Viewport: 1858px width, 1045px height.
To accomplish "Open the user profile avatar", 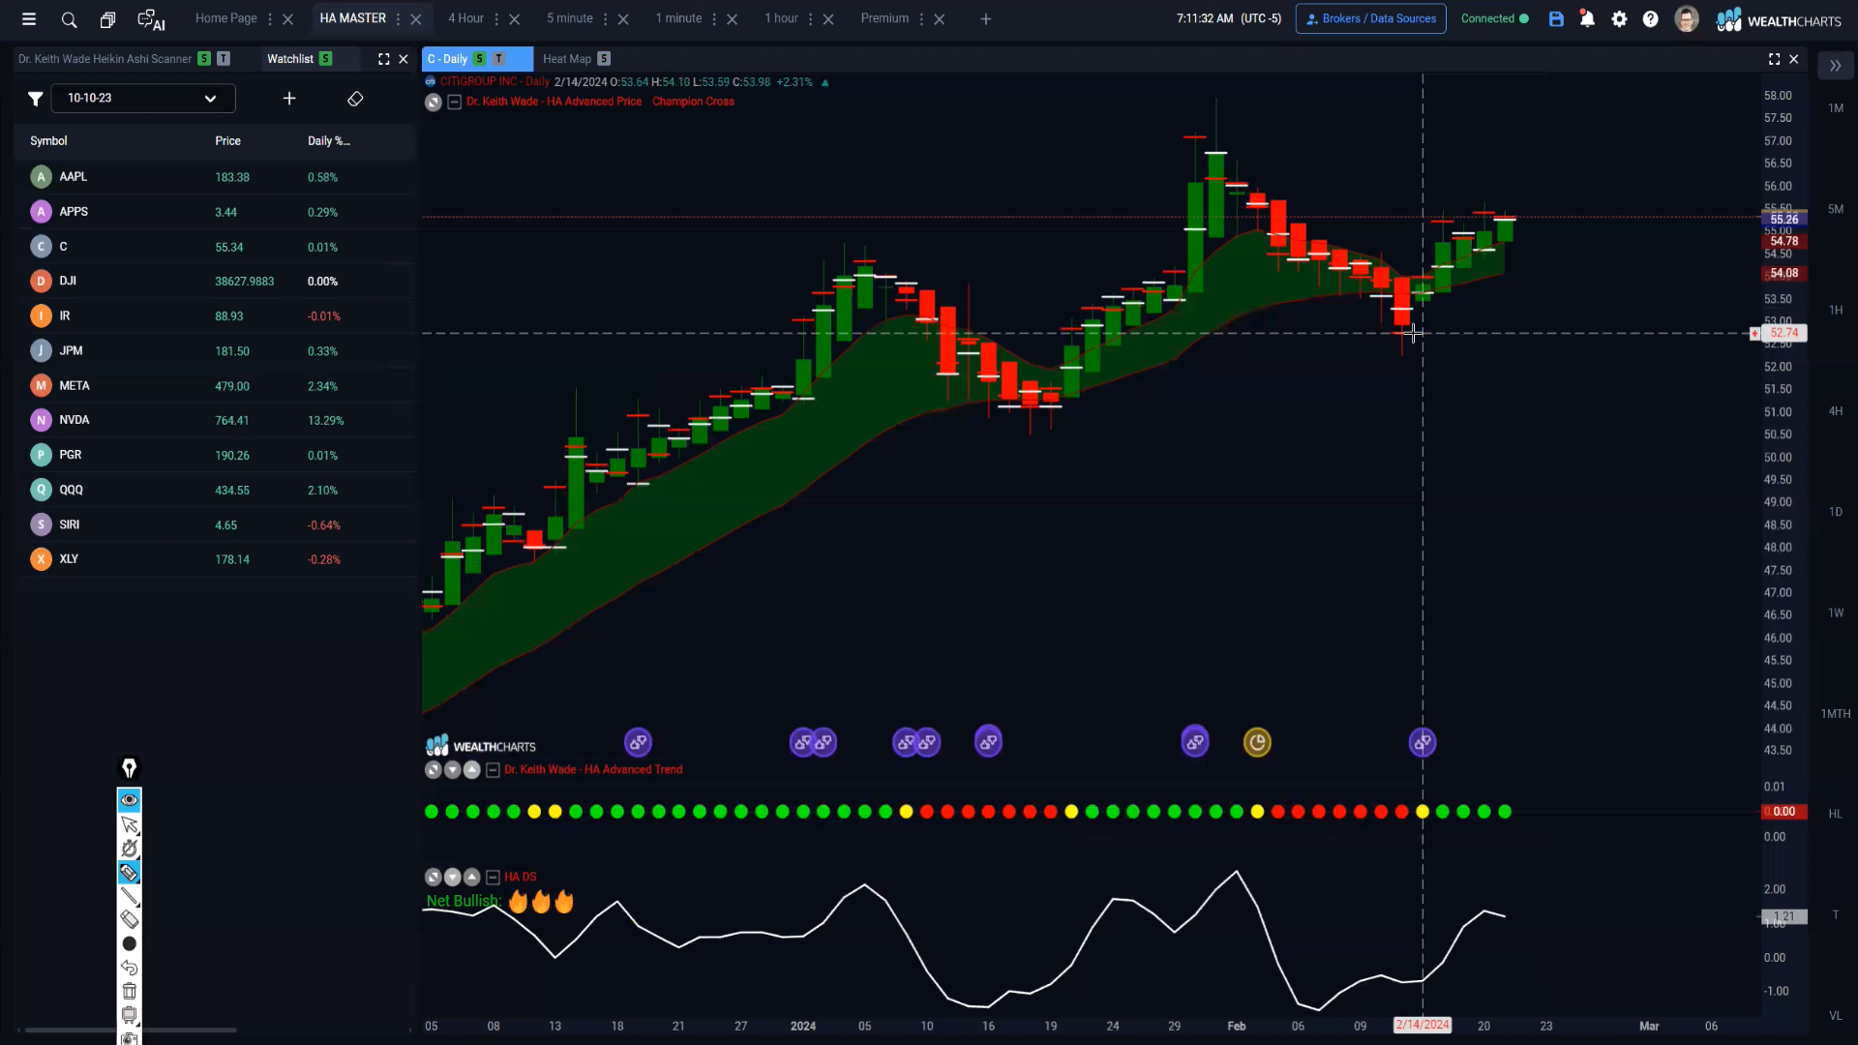I will coord(1687,19).
